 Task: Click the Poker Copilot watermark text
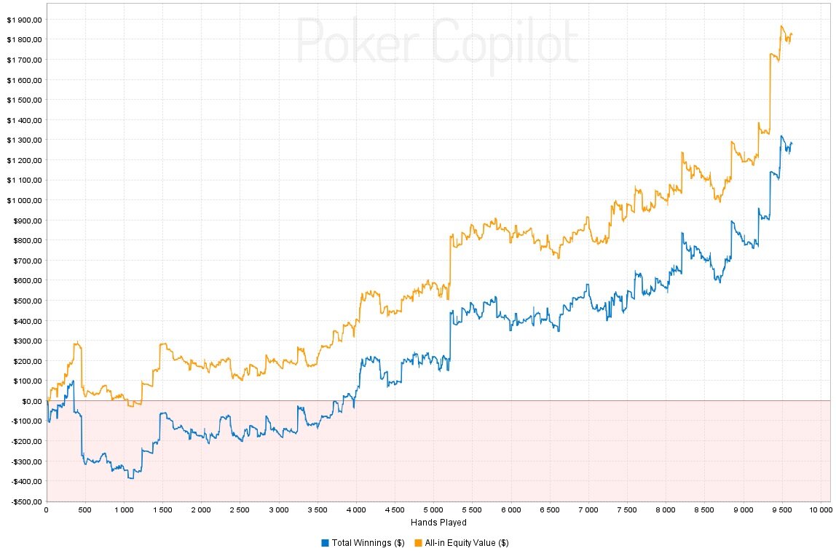[x=437, y=41]
